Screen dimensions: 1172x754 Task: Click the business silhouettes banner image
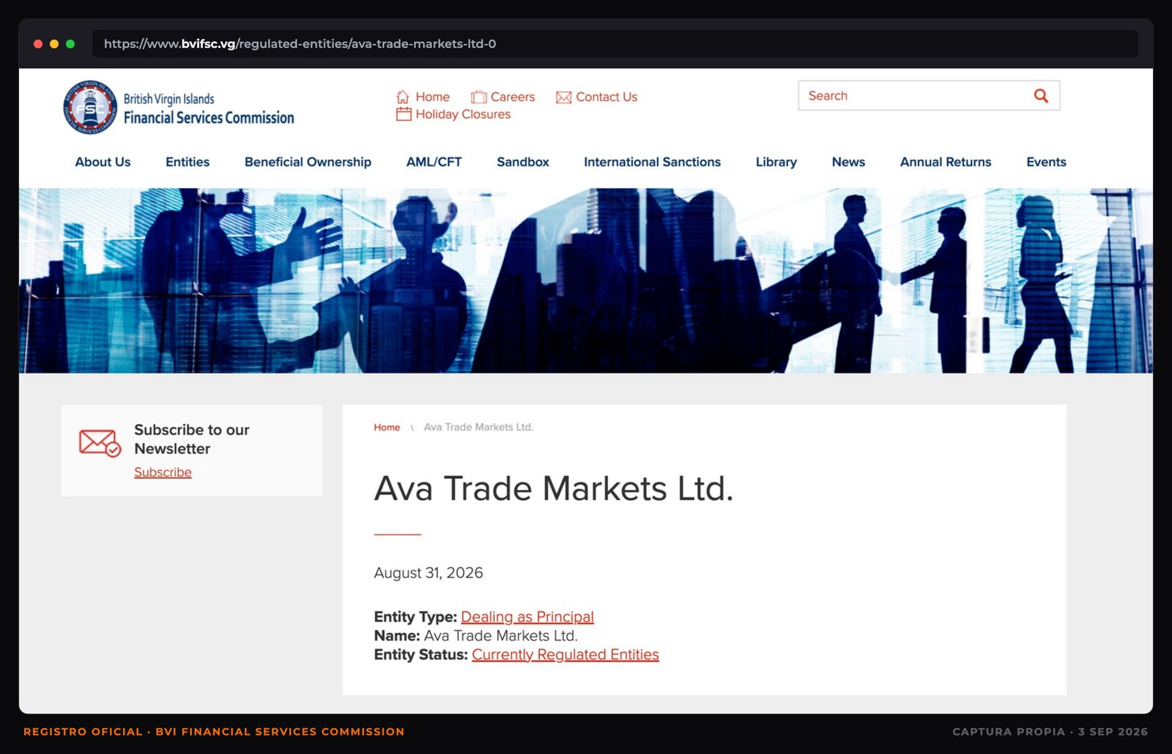(586, 281)
